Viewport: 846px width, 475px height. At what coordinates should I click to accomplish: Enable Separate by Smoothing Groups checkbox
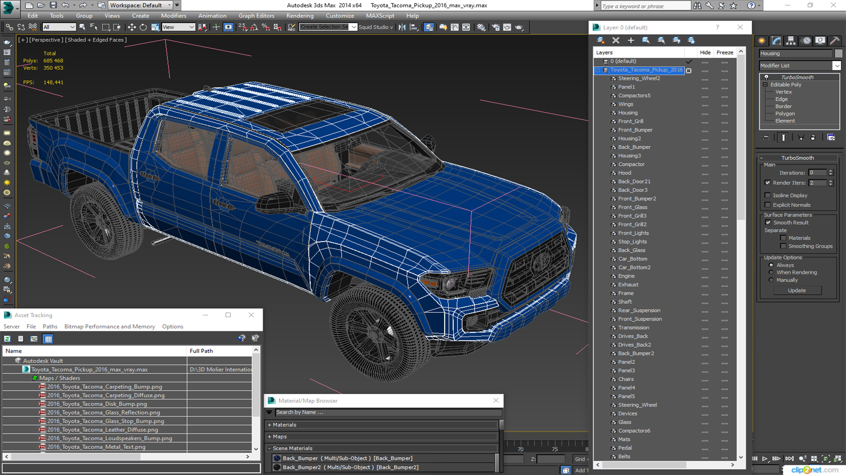point(783,246)
